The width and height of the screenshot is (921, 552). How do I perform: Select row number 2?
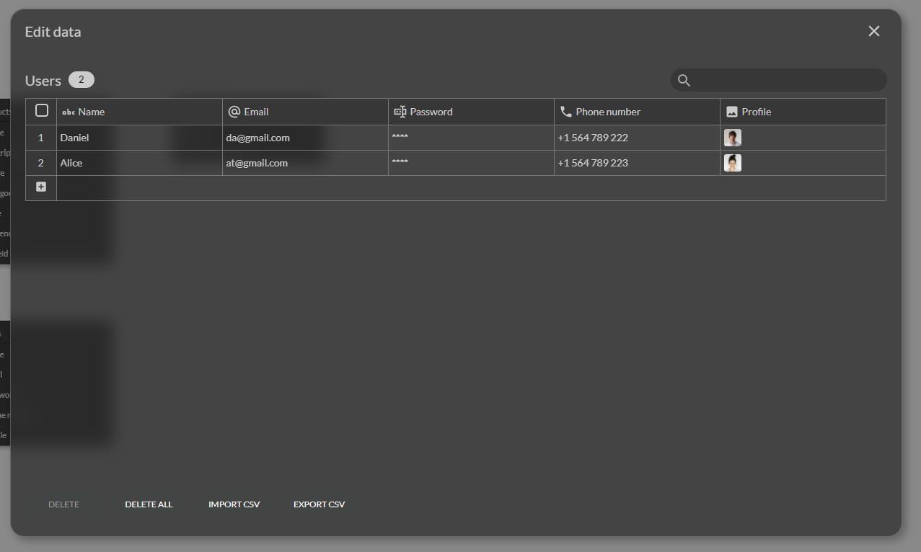(41, 163)
